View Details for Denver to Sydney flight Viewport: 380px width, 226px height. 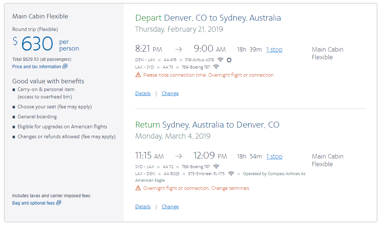[x=143, y=93]
